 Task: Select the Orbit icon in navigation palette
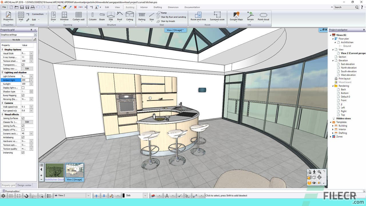point(319,177)
